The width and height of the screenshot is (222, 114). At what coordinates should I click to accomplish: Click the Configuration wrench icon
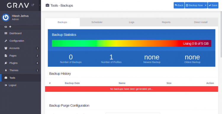6,41
